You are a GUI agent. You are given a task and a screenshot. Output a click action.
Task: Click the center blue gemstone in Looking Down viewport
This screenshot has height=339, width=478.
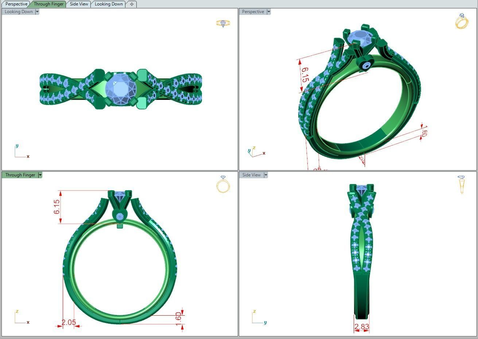coord(121,89)
